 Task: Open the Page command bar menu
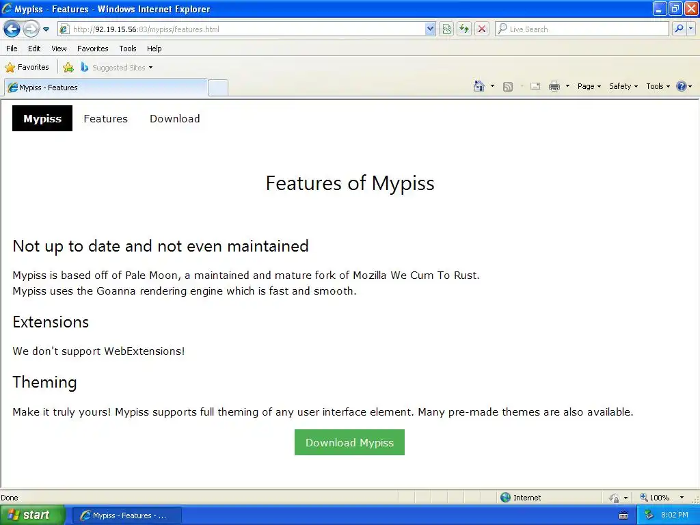tap(589, 86)
